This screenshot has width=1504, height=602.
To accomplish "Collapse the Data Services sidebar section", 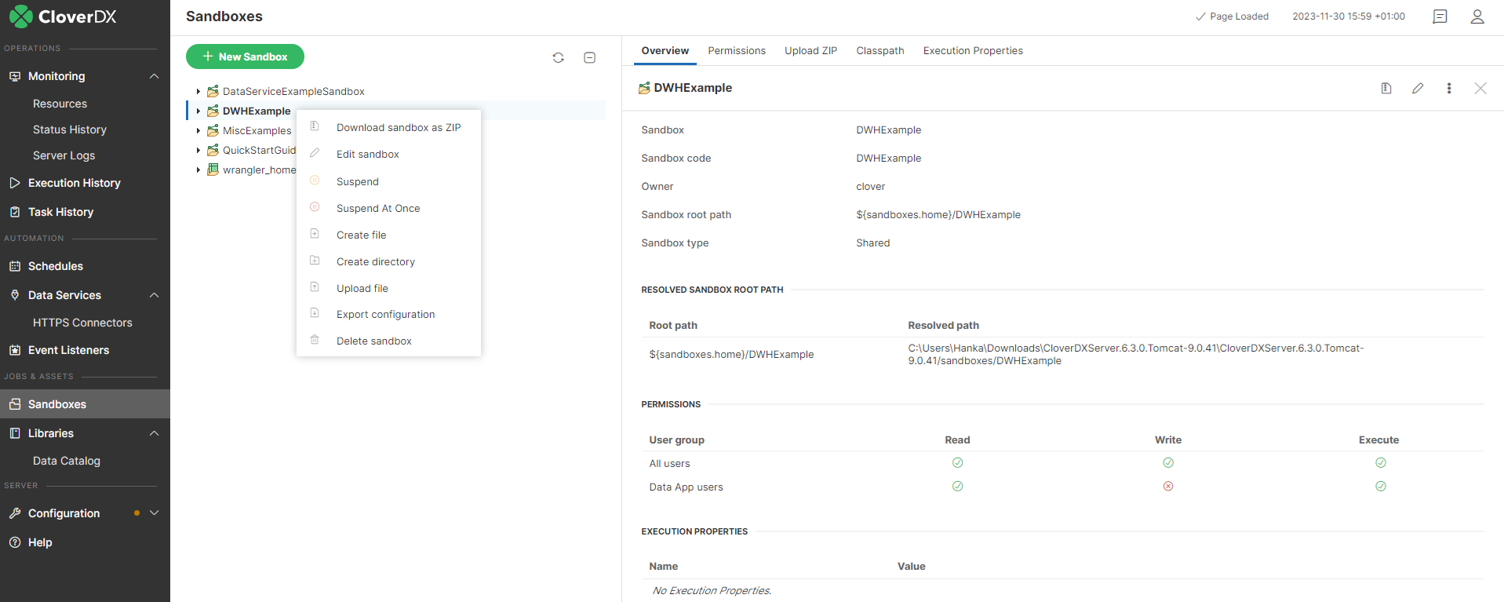I will tap(154, 295).
